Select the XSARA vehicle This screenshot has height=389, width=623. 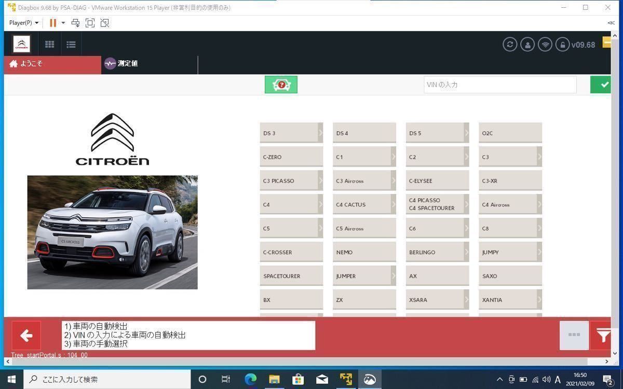tap(438, 300)
